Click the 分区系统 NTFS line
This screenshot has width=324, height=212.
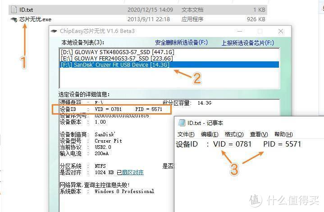[82, 166]
